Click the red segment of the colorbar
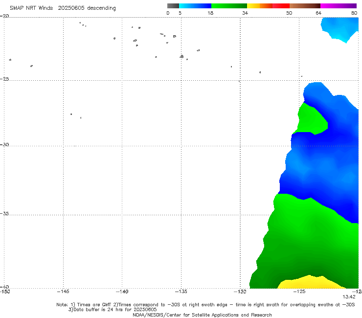The height and width of the screenshot is (318, 362). 281,6
